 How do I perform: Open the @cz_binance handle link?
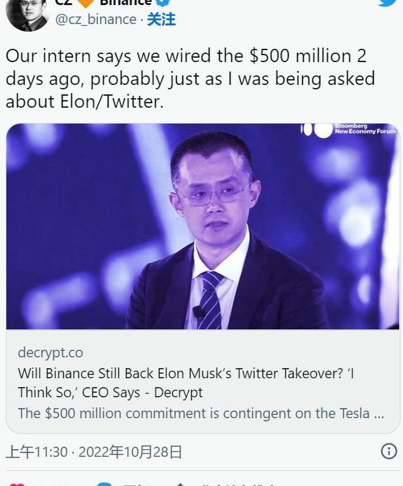tap(96, 20)
